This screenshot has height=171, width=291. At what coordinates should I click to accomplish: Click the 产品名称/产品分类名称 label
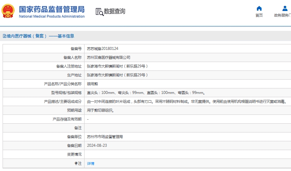click(63, 84)
